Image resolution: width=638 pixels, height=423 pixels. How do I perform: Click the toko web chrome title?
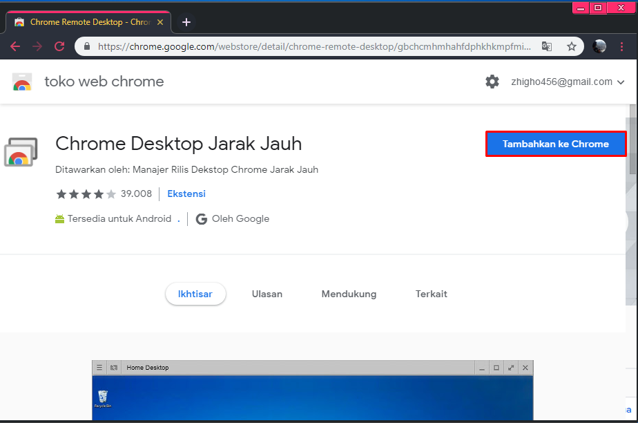click(x=104, y=82)
